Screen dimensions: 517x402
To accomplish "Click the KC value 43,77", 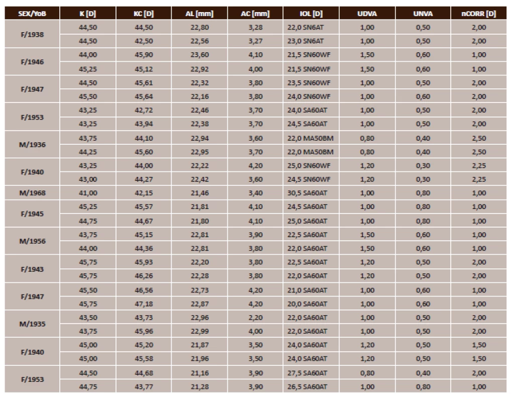I will (x=144, y=386).
